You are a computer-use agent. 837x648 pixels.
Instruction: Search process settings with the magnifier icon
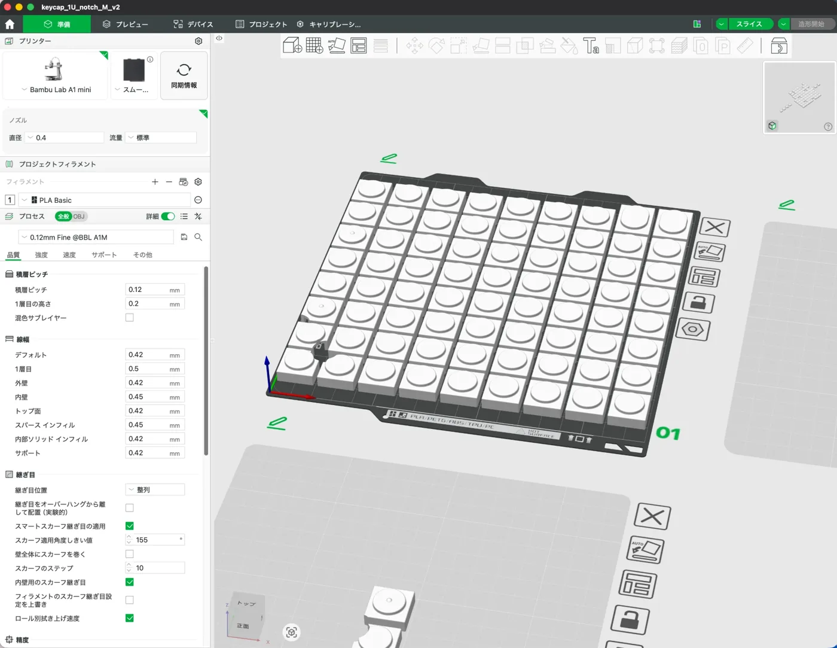click(x=198, y=237)
